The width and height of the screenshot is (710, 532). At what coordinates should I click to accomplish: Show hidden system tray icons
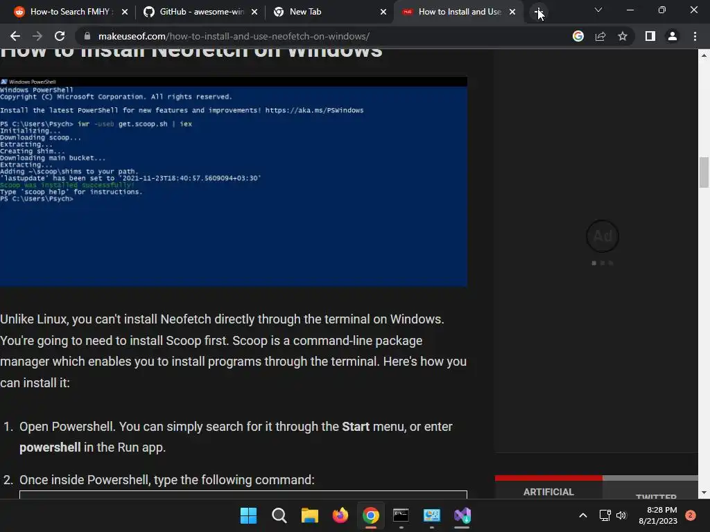583,515
